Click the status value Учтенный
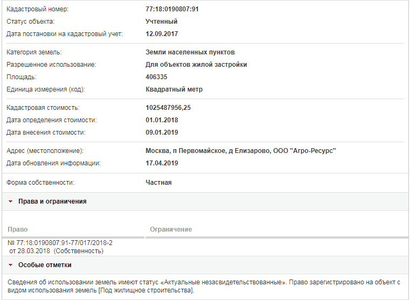The height and width of the screenshot is (300, 410). point(161,22)
